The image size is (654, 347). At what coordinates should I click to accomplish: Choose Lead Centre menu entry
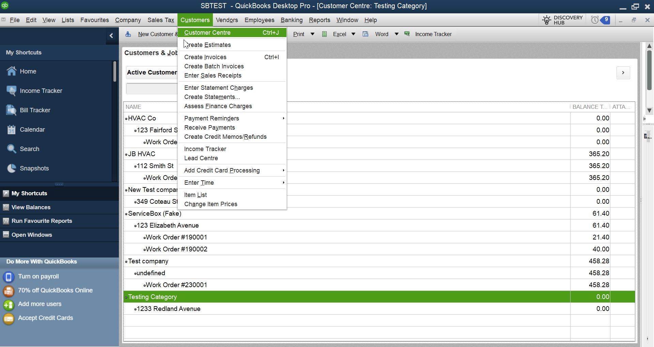(232, 158)
